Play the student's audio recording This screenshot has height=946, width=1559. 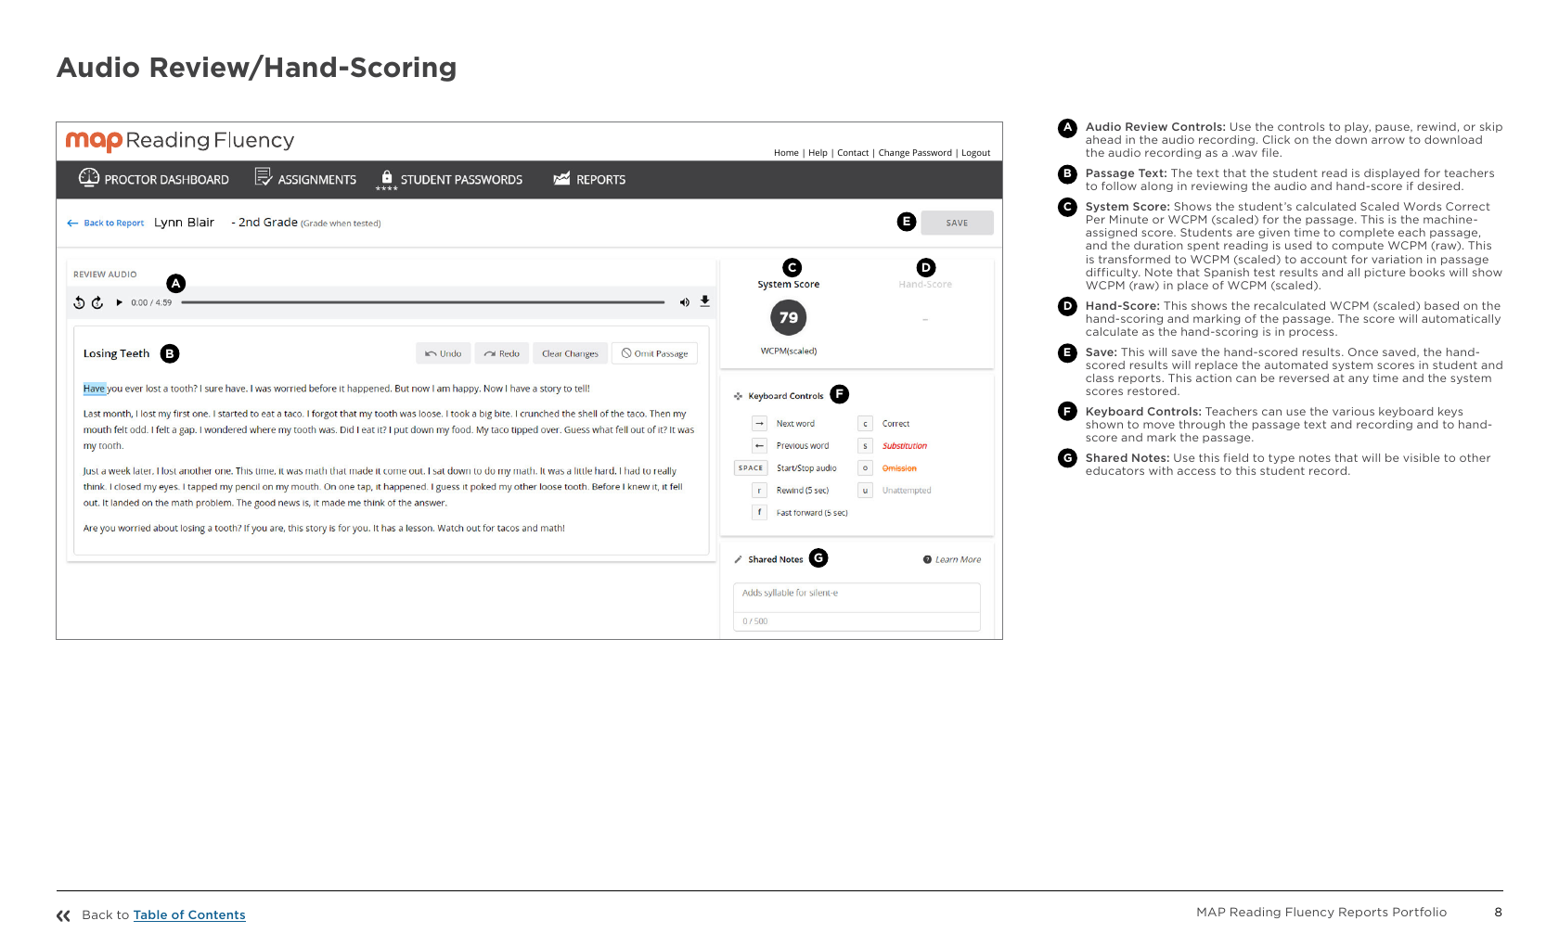119,302
